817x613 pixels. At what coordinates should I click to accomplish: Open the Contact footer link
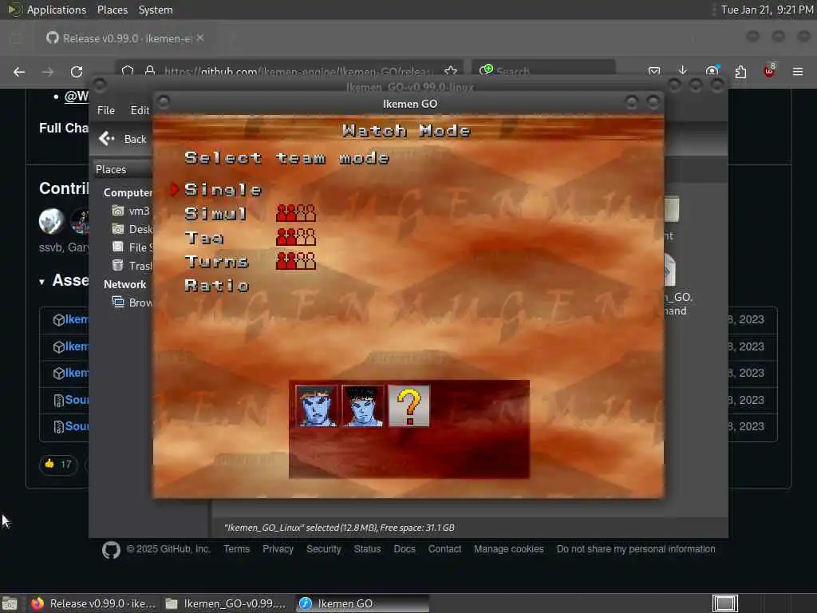[444, 549]
